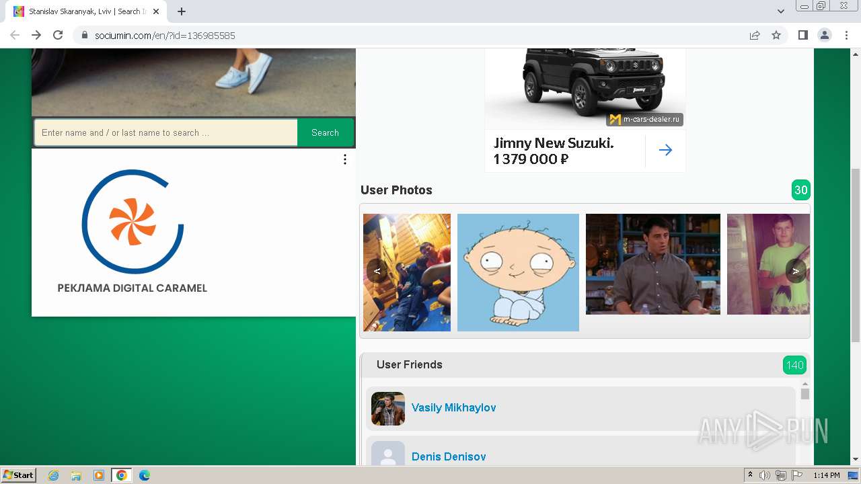The height and width of the screenshot is (484, 861).
Task: Open Denis Denisov placeholder avatar
Action: (x=388, y=454)
